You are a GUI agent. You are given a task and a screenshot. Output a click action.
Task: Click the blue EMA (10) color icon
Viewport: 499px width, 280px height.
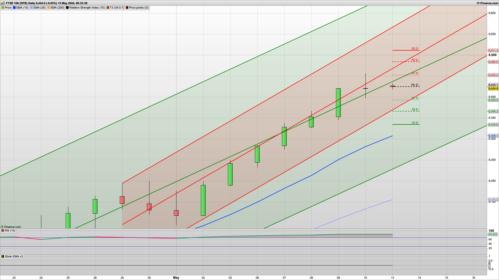[14, 8]
